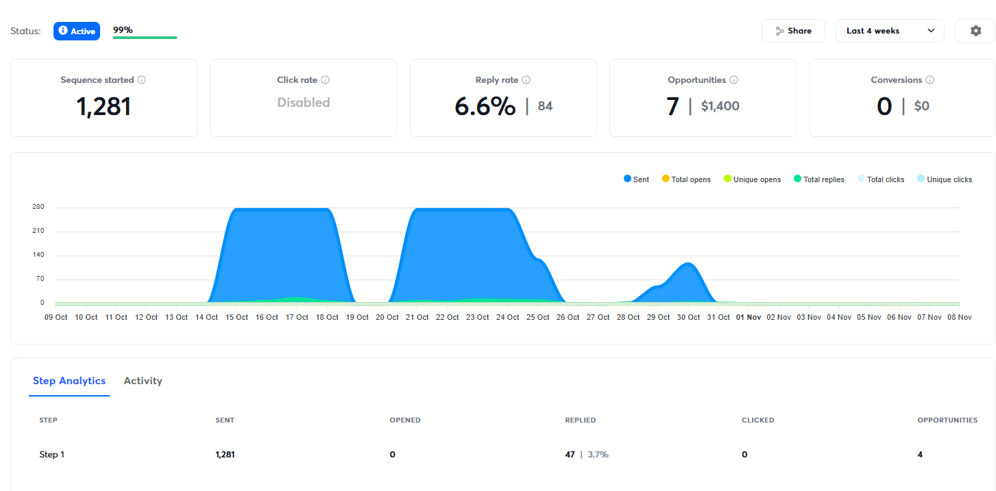Toggle Unique clicks legend item
Viewport: 996px width, 491px height.
[944, 179]
